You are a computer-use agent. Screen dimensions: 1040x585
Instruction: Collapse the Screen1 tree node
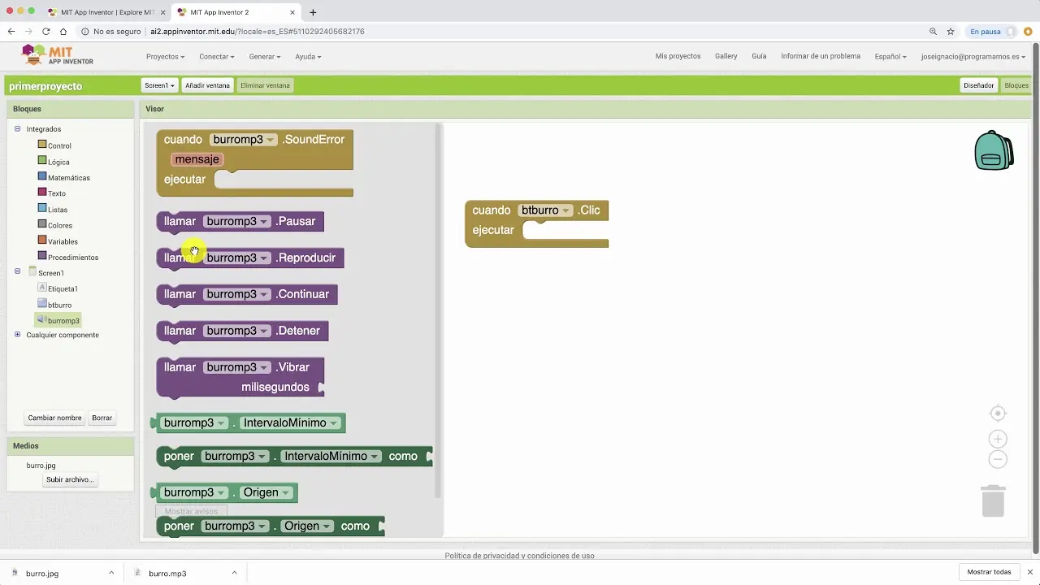point(18,271)
